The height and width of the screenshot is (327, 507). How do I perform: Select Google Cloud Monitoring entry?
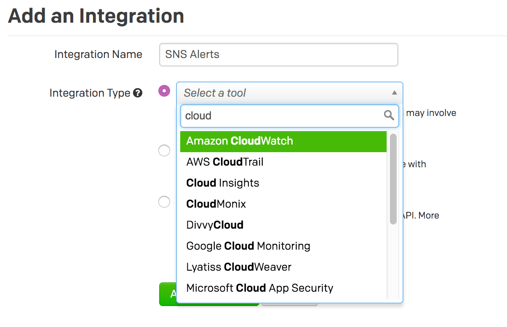(283, 246)
